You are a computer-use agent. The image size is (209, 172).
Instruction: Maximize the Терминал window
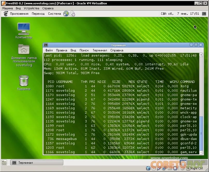pyautogui.click(x=196, y=45)
